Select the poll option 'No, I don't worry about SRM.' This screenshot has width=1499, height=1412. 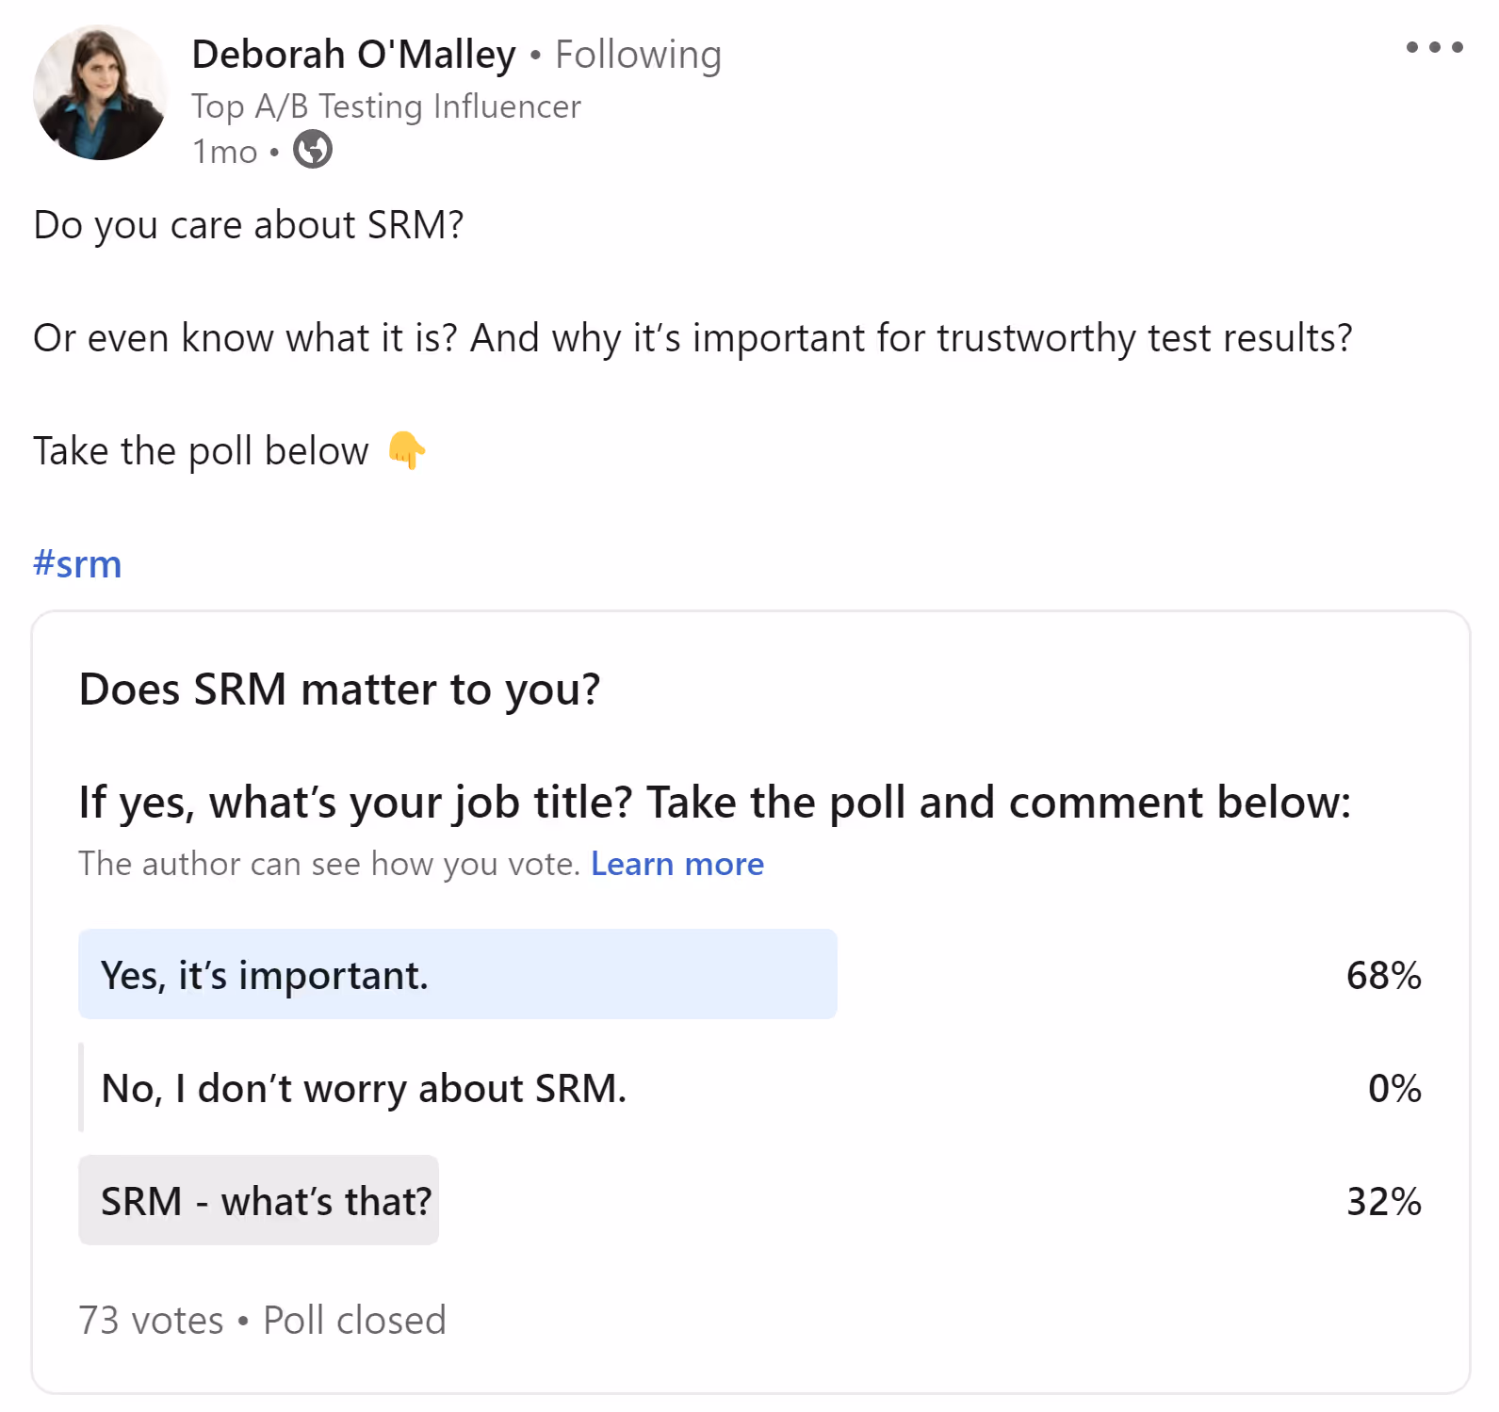(365, 1089)
